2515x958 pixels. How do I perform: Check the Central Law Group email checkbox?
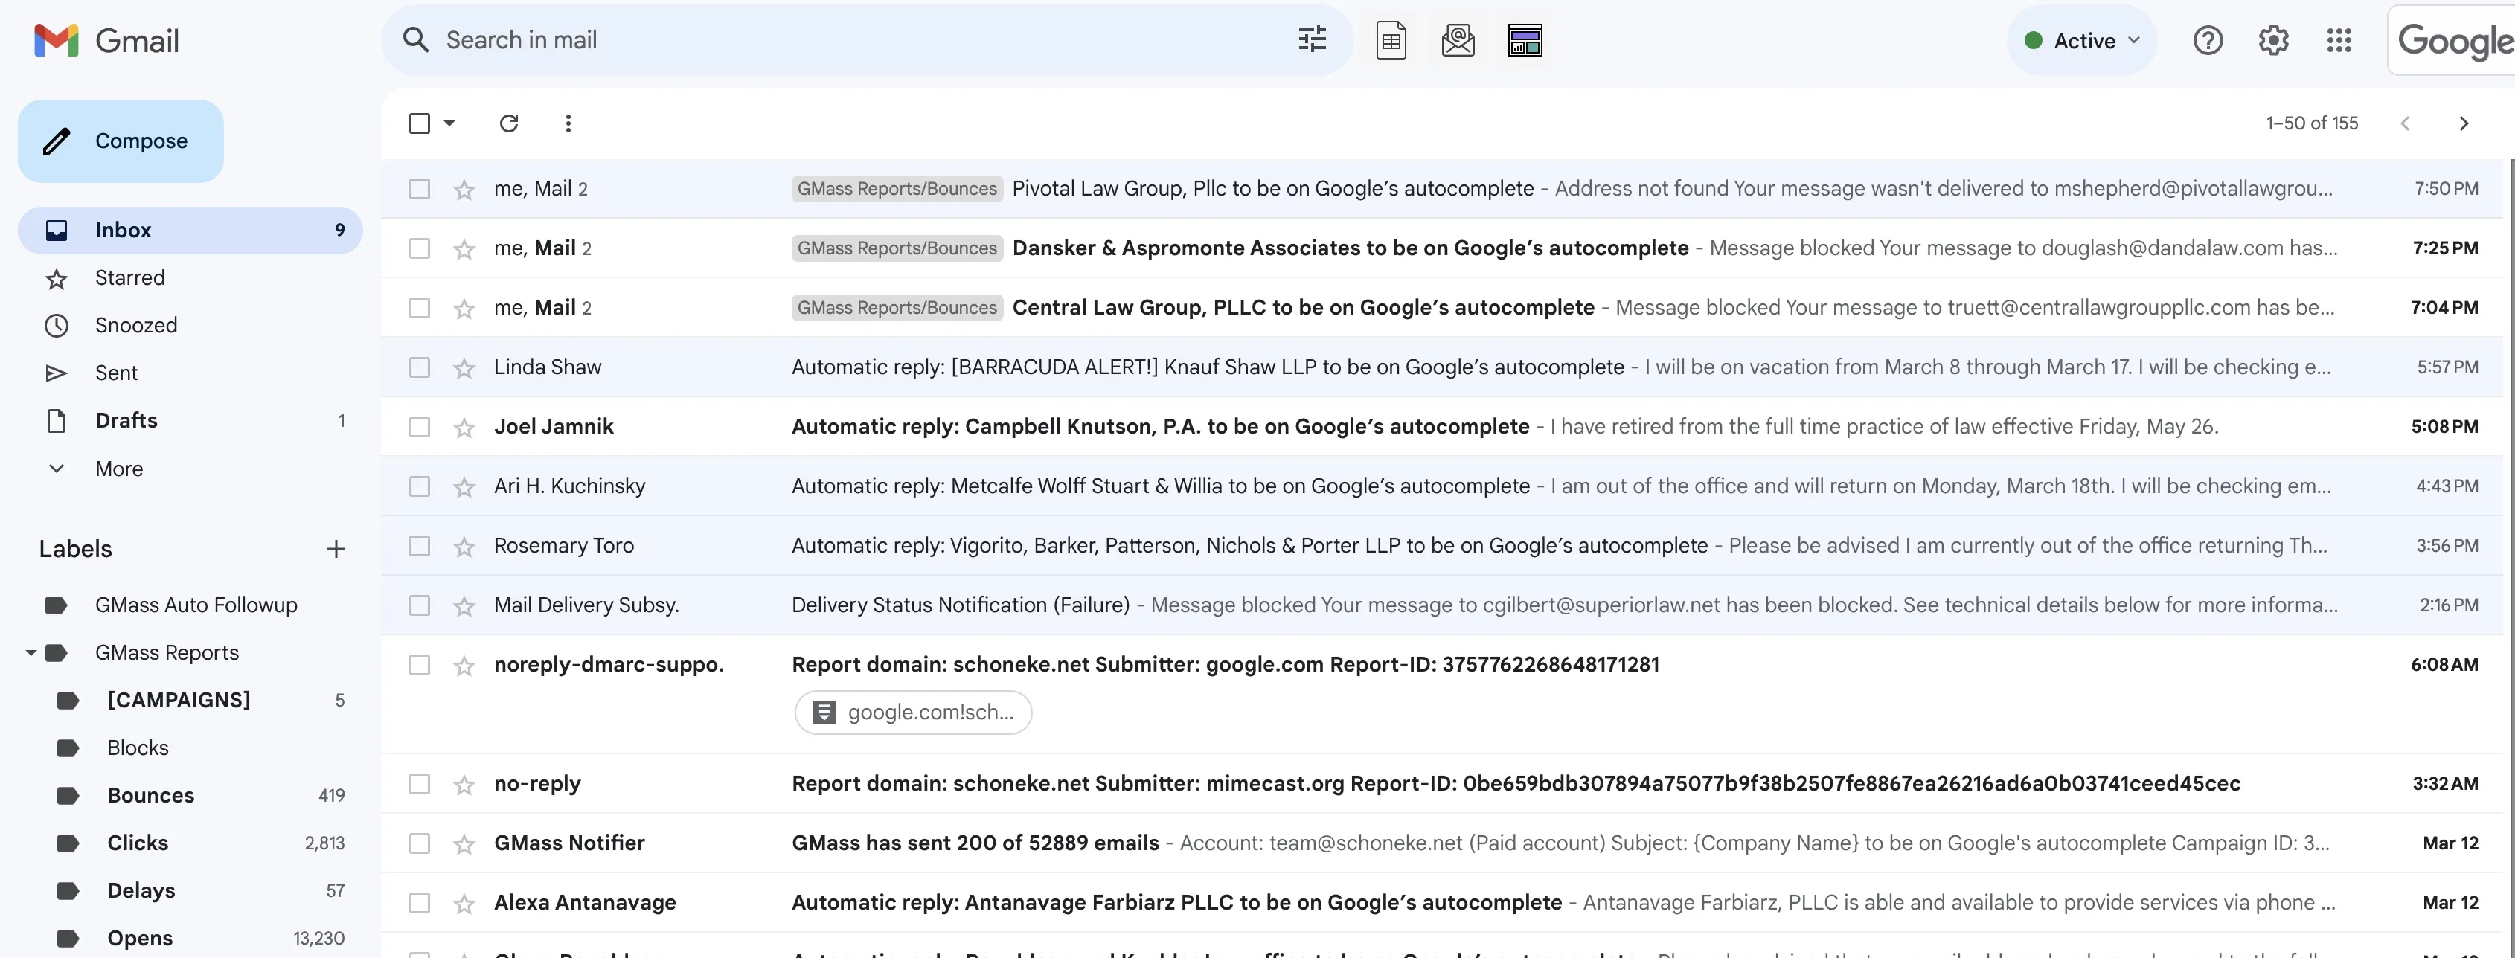pyautogui.click(x=420, y=307)
